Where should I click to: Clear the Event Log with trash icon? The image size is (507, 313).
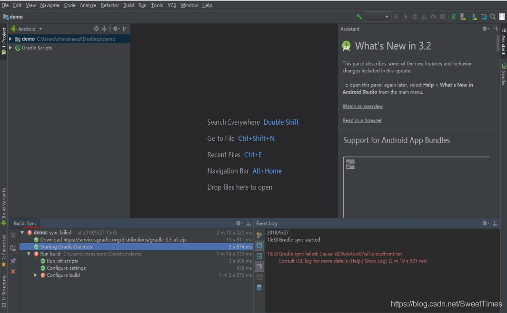click(259, 287)
